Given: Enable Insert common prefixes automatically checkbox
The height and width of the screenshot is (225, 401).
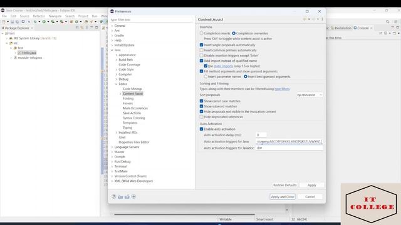Looking at the screenshot, I should click(202, 50).
